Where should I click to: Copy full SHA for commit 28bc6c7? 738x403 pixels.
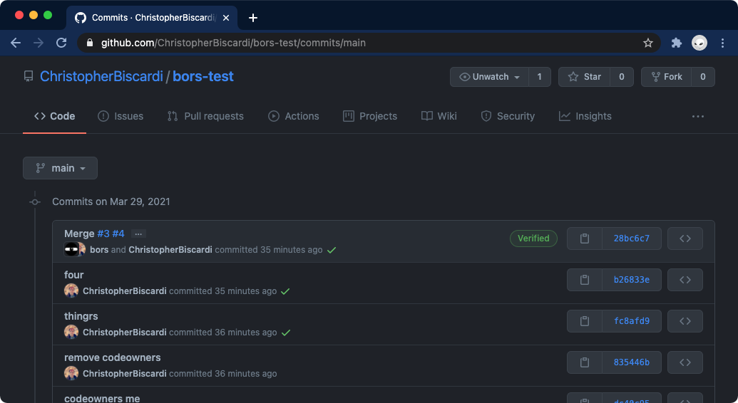click(585, 239)
